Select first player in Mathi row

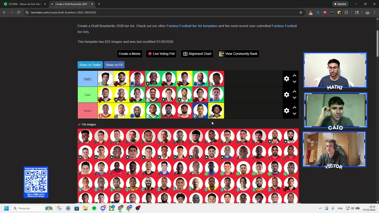click(x=106, y=79)
